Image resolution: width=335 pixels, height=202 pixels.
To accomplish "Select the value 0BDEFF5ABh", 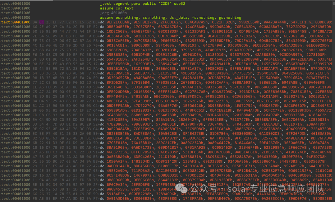I will tap(118, 106).
